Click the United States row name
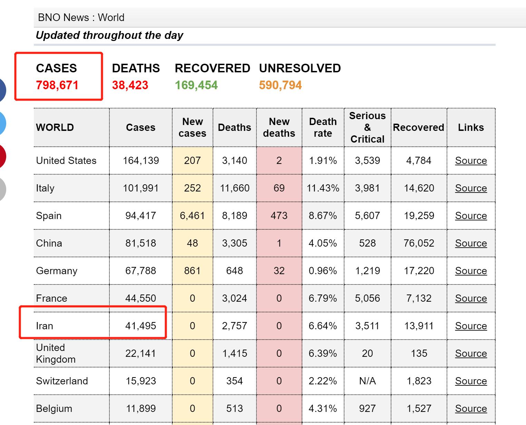This screenshot has height=425, width=526. click(x=66, y=160)
